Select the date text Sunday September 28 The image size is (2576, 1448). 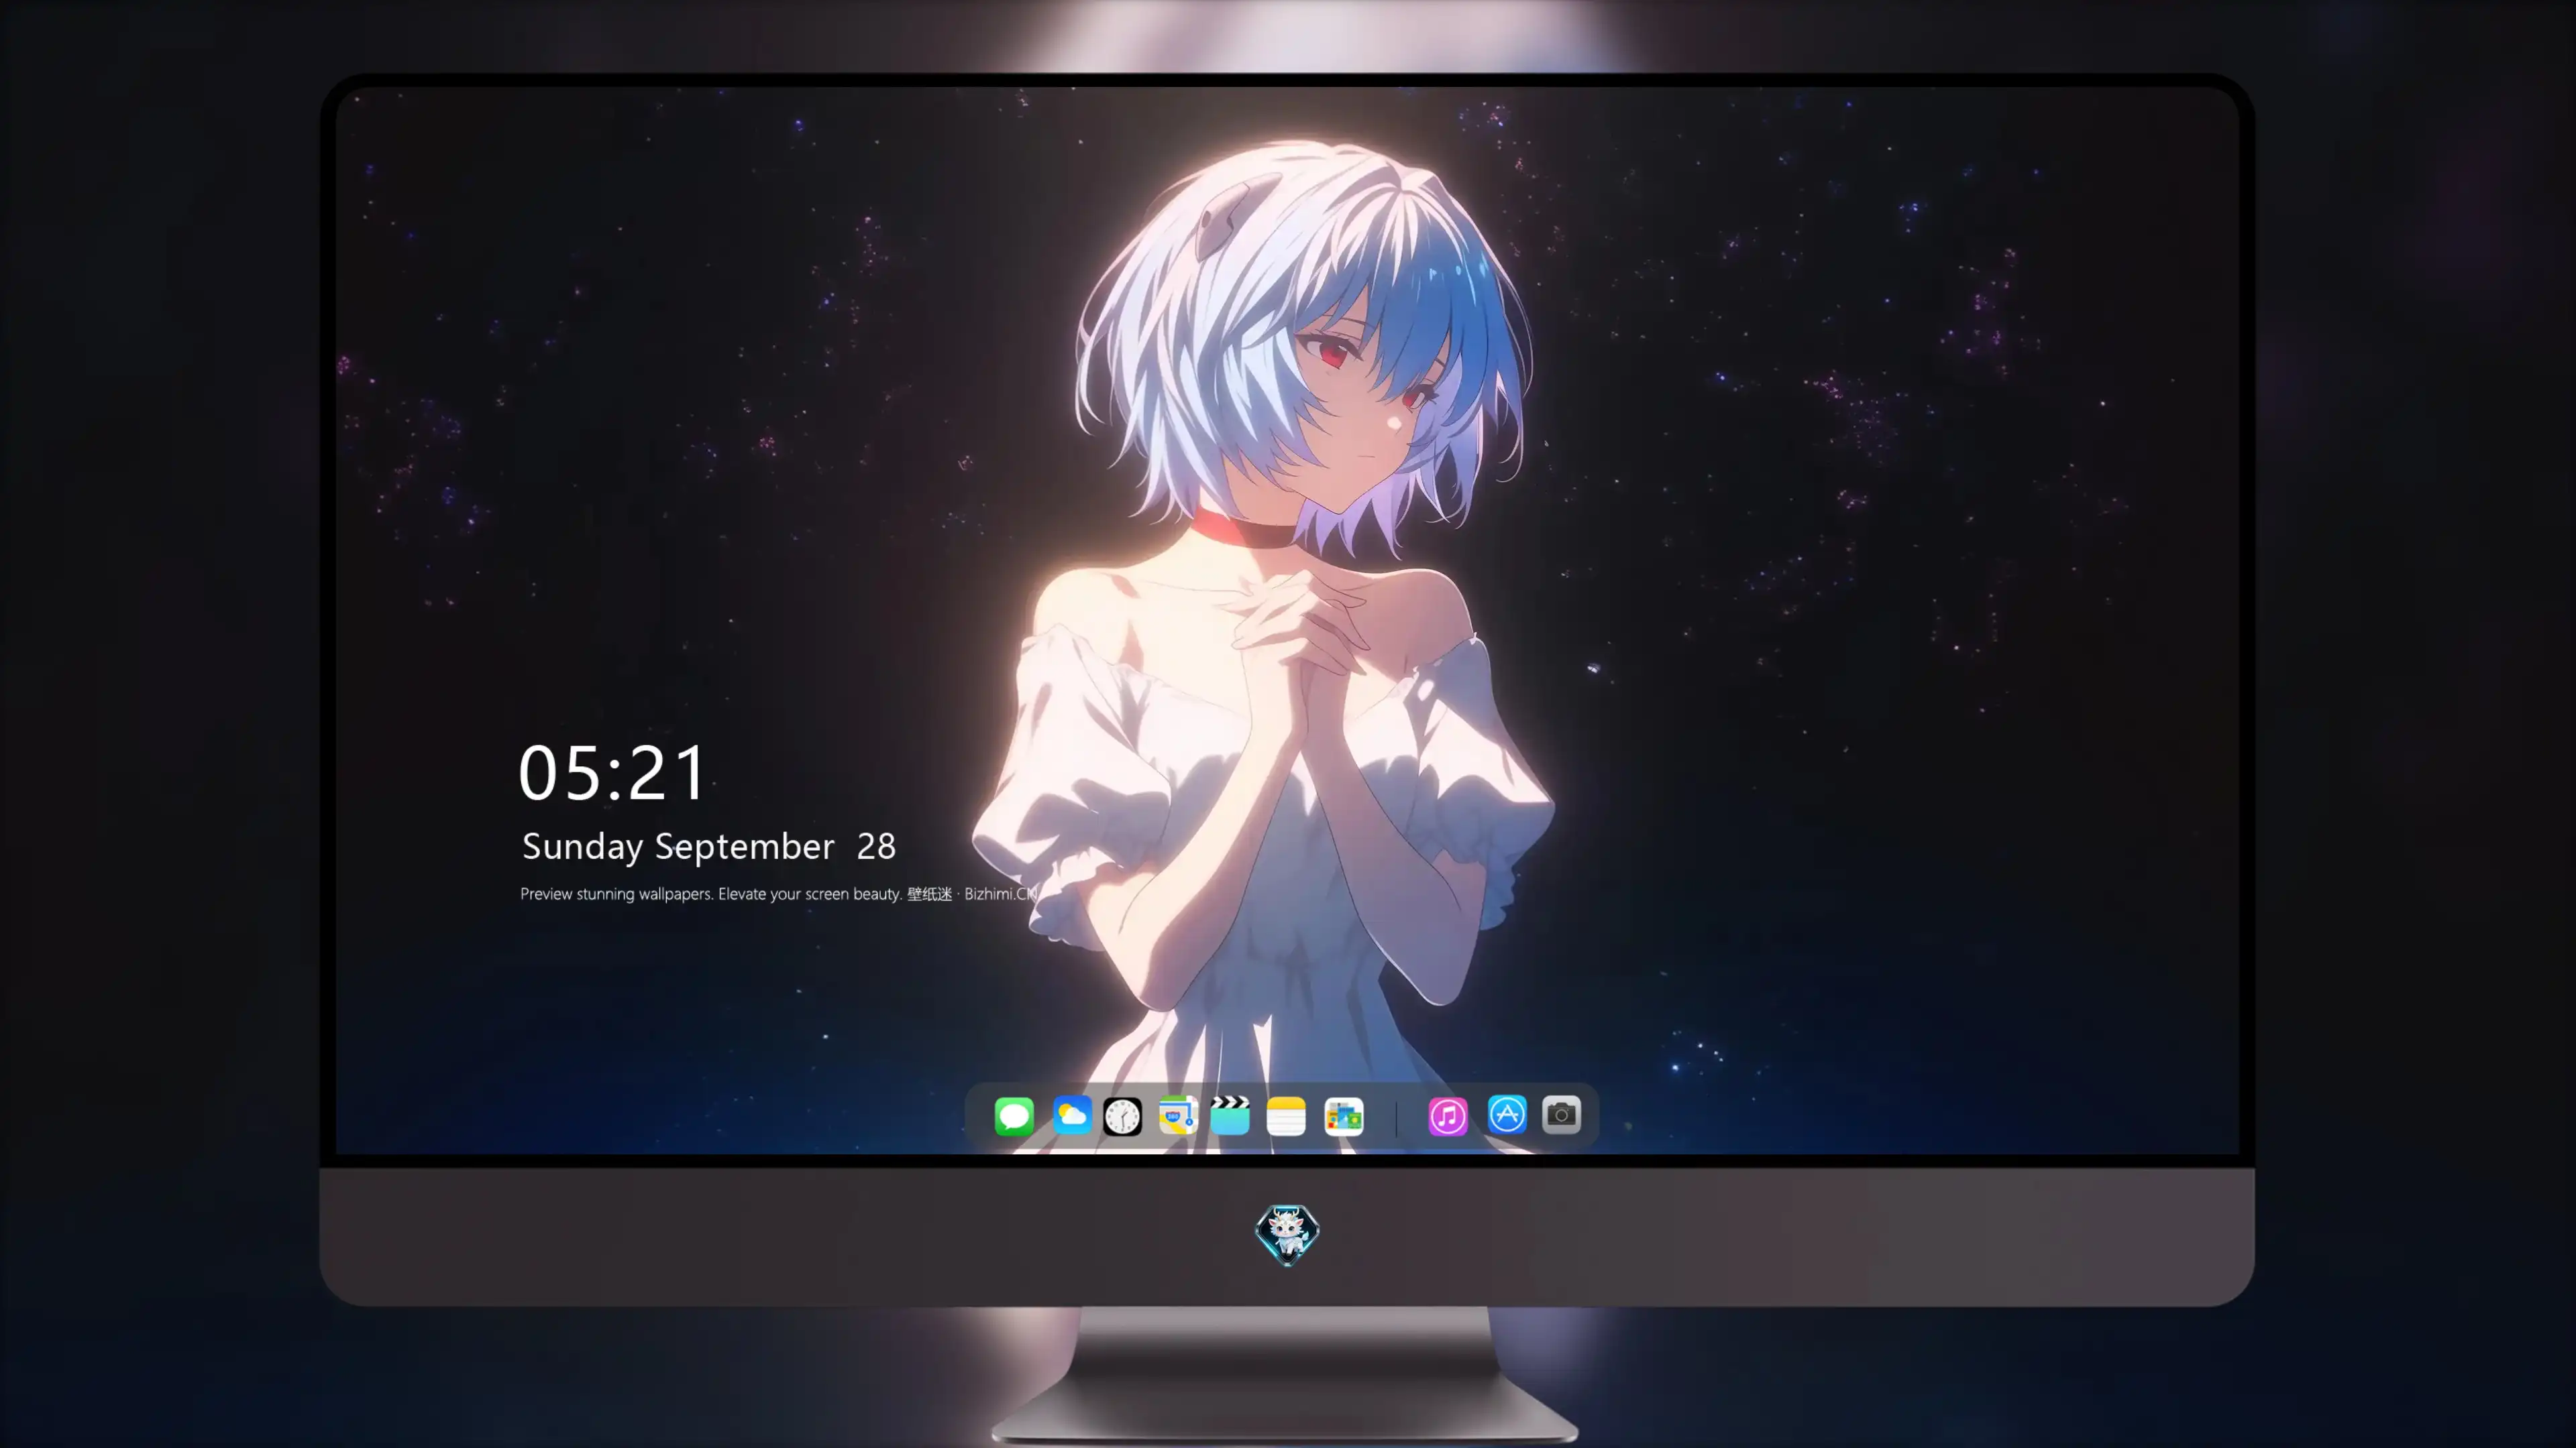pos(709,847)
